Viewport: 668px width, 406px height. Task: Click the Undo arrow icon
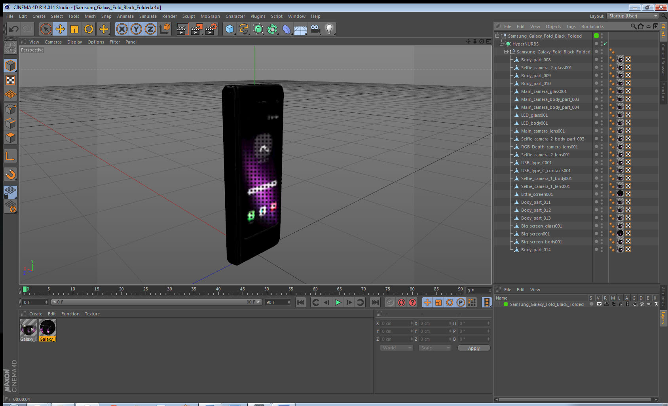click(x=13, y=29)
